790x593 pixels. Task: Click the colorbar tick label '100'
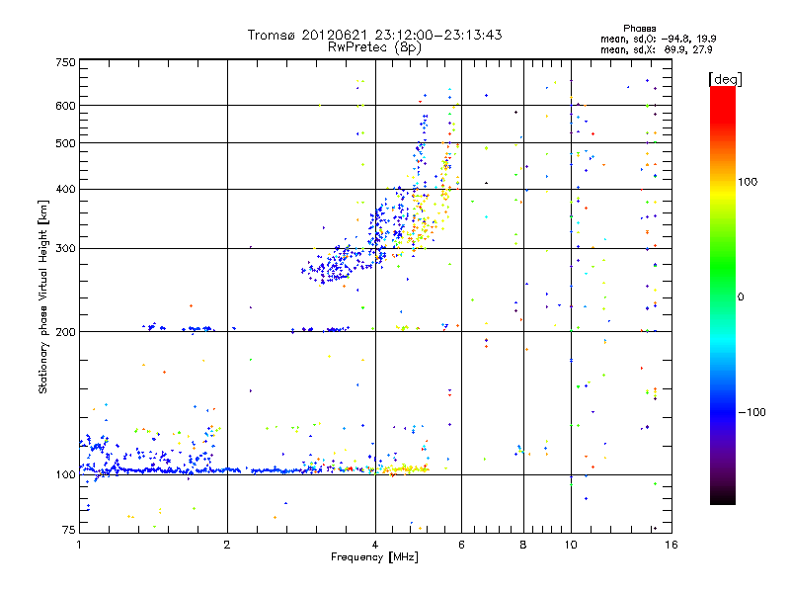coord(748,182)
